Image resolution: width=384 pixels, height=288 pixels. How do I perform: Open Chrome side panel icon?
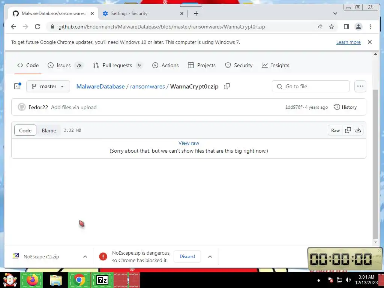coord(346,27)
